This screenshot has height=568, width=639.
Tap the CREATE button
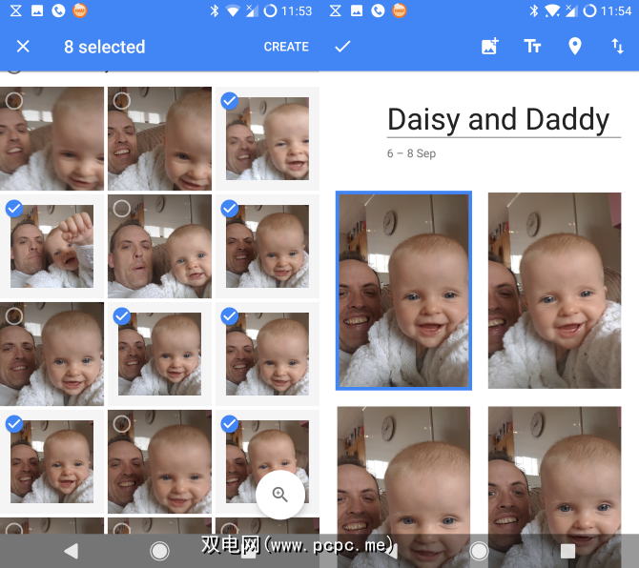[286, 47]
